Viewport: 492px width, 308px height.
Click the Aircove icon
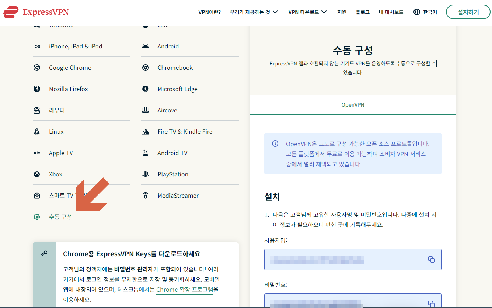point(146,110)
